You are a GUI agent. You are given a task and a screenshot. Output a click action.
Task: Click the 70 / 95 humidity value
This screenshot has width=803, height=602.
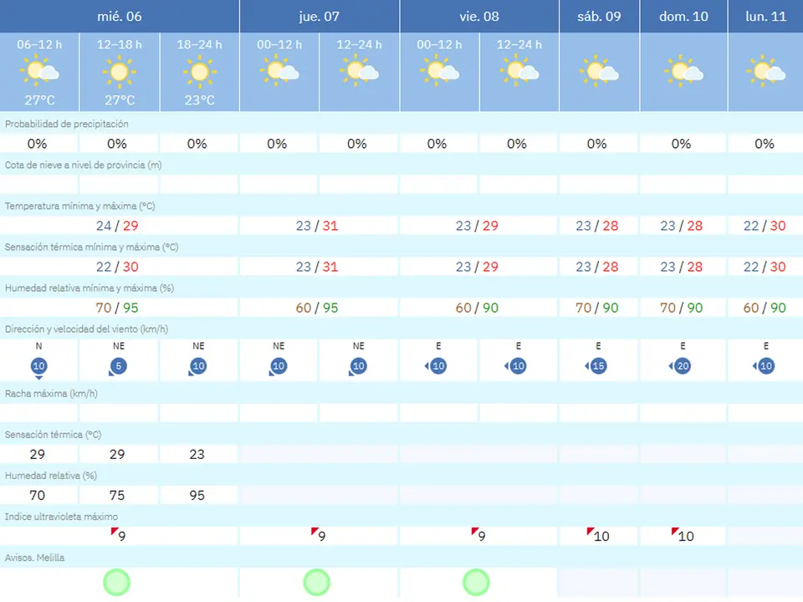tap(117, 308)
